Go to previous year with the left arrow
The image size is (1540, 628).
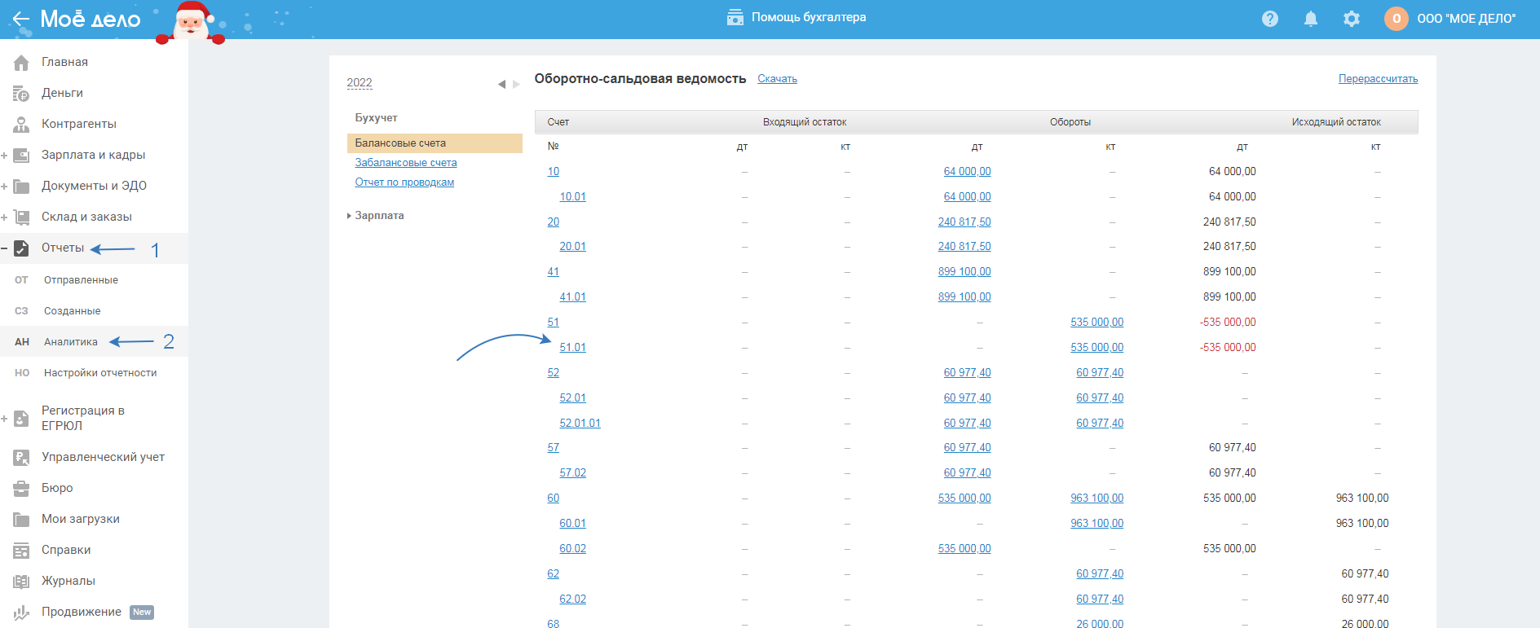501,84
